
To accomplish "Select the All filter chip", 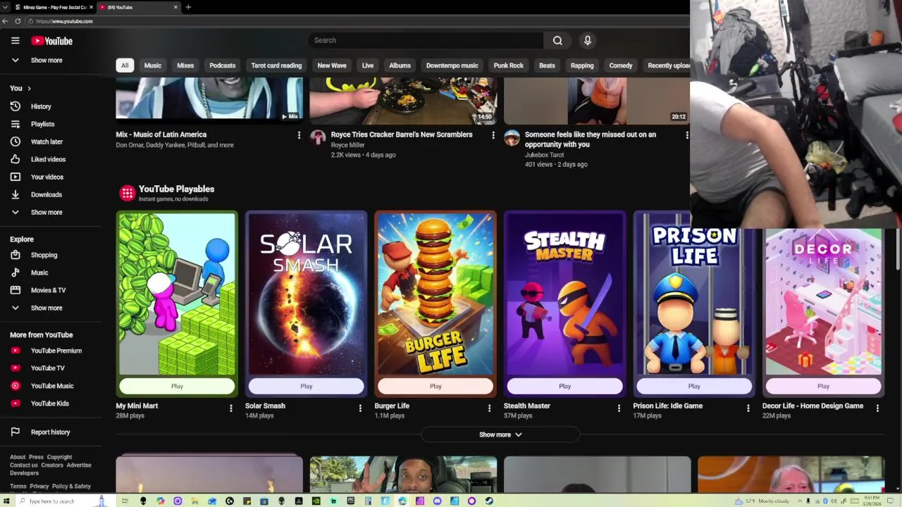I will pyautogui.click(x=125, y=65).
